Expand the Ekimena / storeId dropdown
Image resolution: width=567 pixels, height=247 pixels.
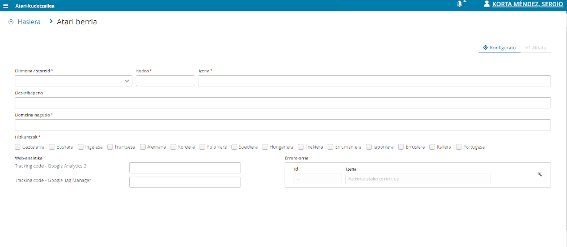pyautogui.click(x=126, y=81)
